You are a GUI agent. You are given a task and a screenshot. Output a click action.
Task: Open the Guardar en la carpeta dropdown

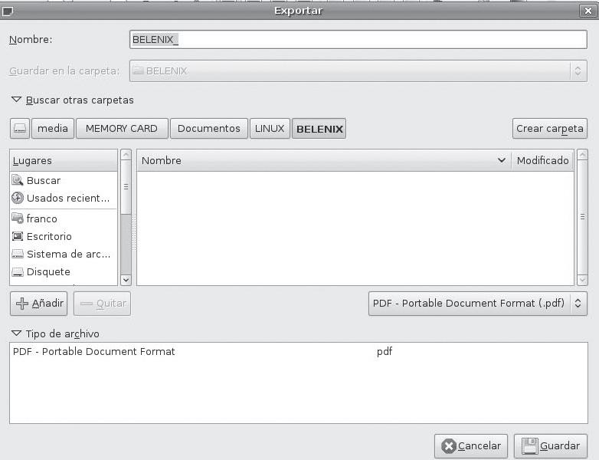(x=358, y=71)
